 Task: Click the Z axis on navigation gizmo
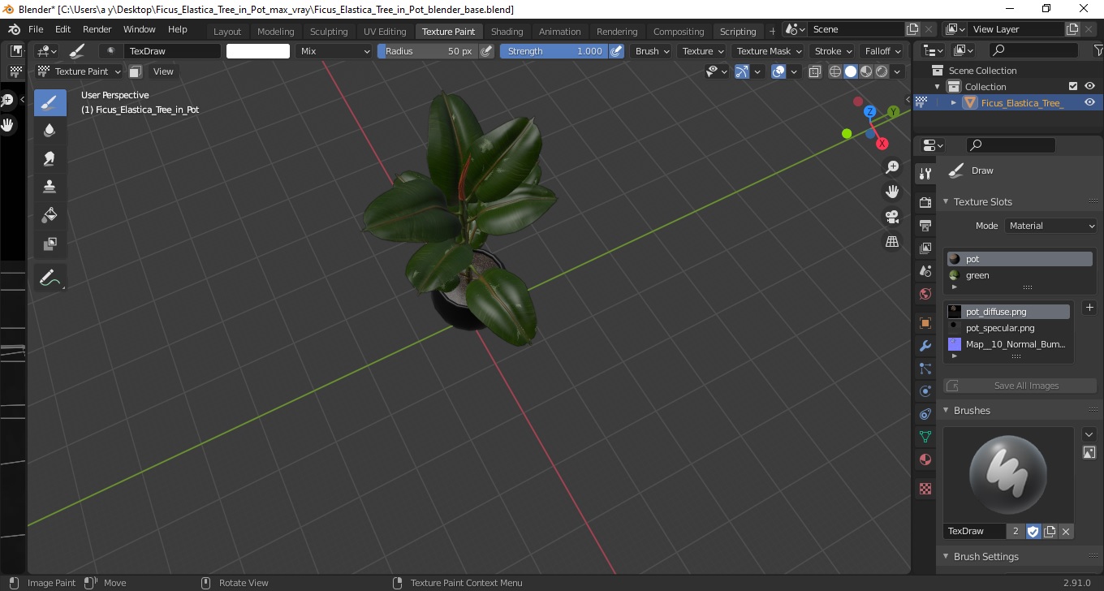pyautogui.click(x=869, y=111)
